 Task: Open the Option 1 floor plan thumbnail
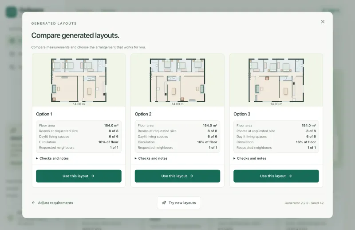point(79,80)
